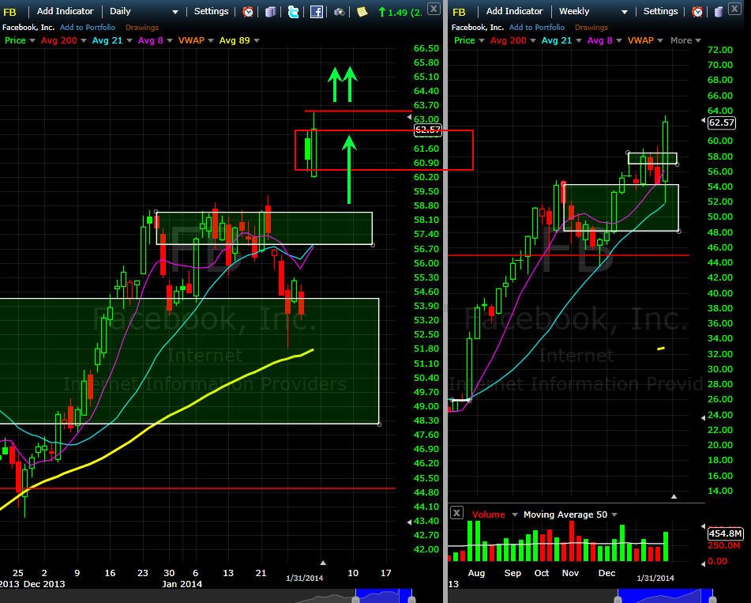Grab the Daily chart range slider right handle
This screenshot has height=603, width=751.
[411, 599]
